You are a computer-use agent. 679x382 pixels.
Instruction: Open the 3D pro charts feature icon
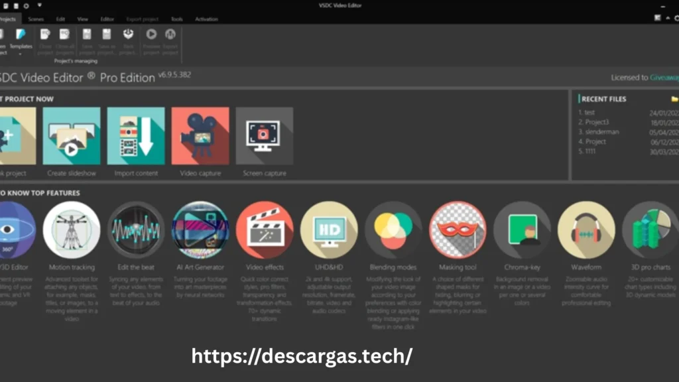point(650,230)
